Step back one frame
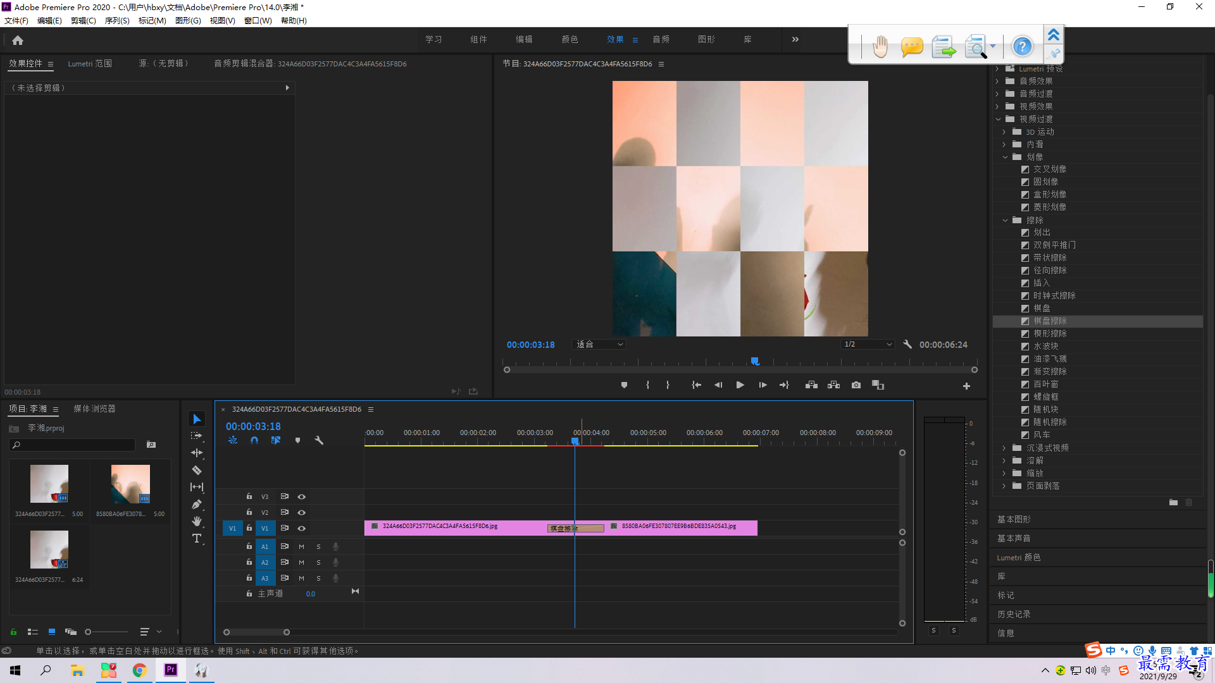Viewport: 1215px width, 683px height. (718, 385)
